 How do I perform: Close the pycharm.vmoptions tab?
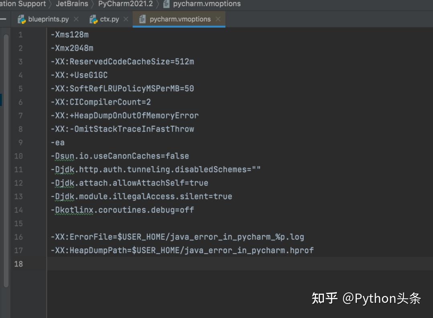pyautogui.click(x=218, y=19)
